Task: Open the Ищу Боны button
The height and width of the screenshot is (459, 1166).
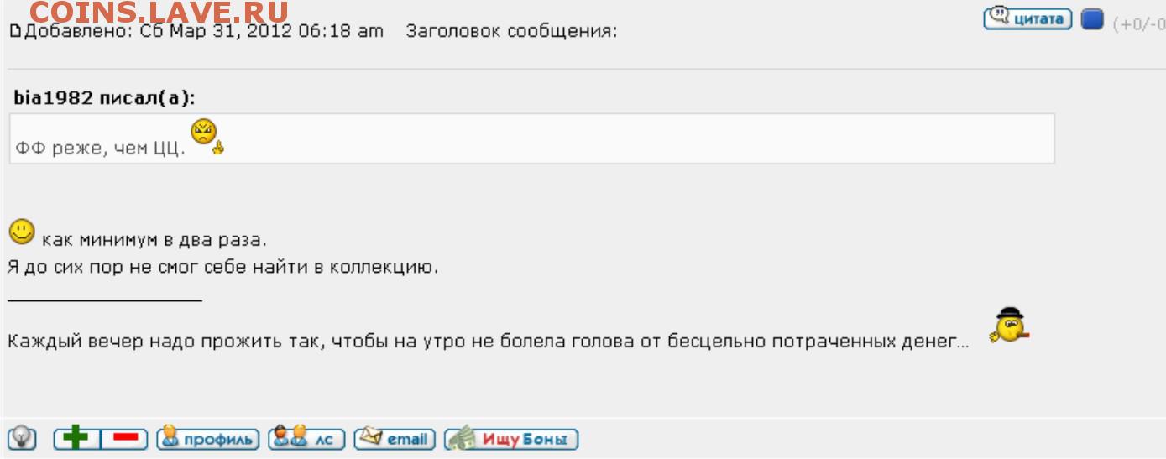Action: 511,438
